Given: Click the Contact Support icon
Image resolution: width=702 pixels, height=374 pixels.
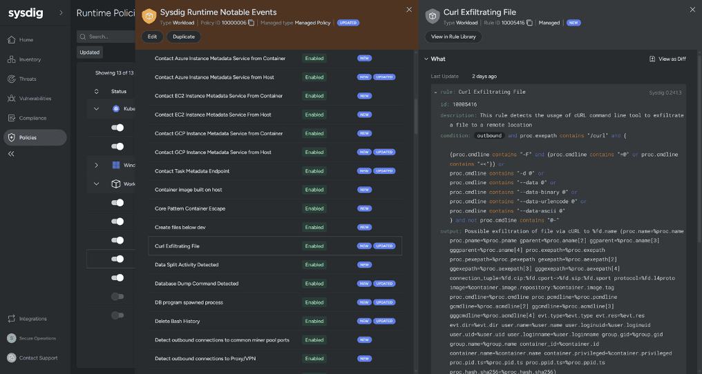Looking at the screenshot, I should point(12,358).
